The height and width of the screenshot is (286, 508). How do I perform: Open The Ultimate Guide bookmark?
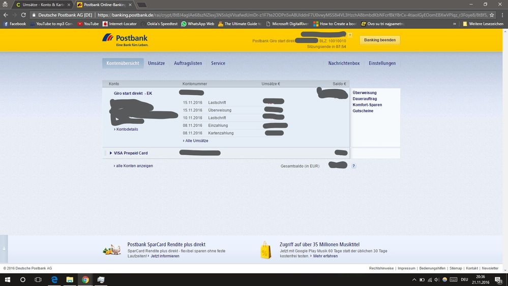click(x=240, y=24)
